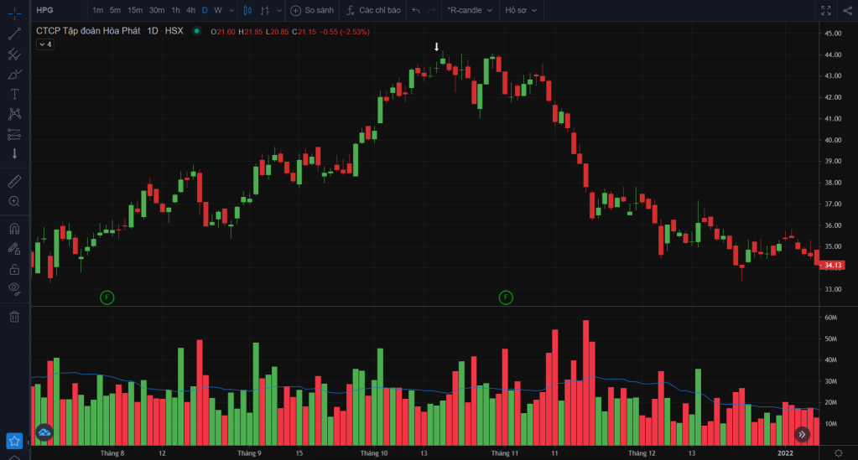Click the So sánh compare button
Viewport: 858px width, 460px height.
point(312,10)
